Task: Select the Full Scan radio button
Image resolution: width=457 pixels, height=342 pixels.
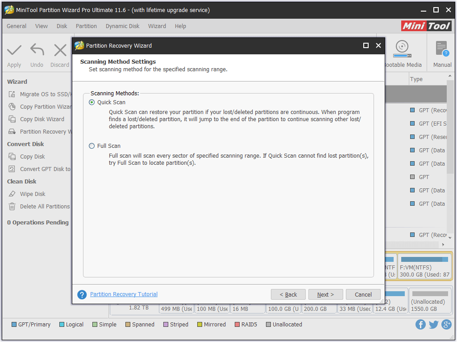Action: coord(92,146)
